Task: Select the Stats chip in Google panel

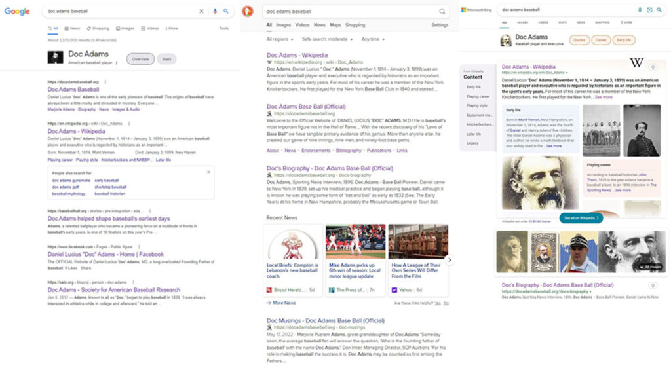Action: [x=166, y=59]
